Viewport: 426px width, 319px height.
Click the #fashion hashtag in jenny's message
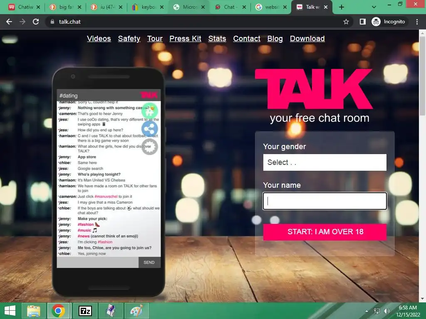[x=86, y=224]
